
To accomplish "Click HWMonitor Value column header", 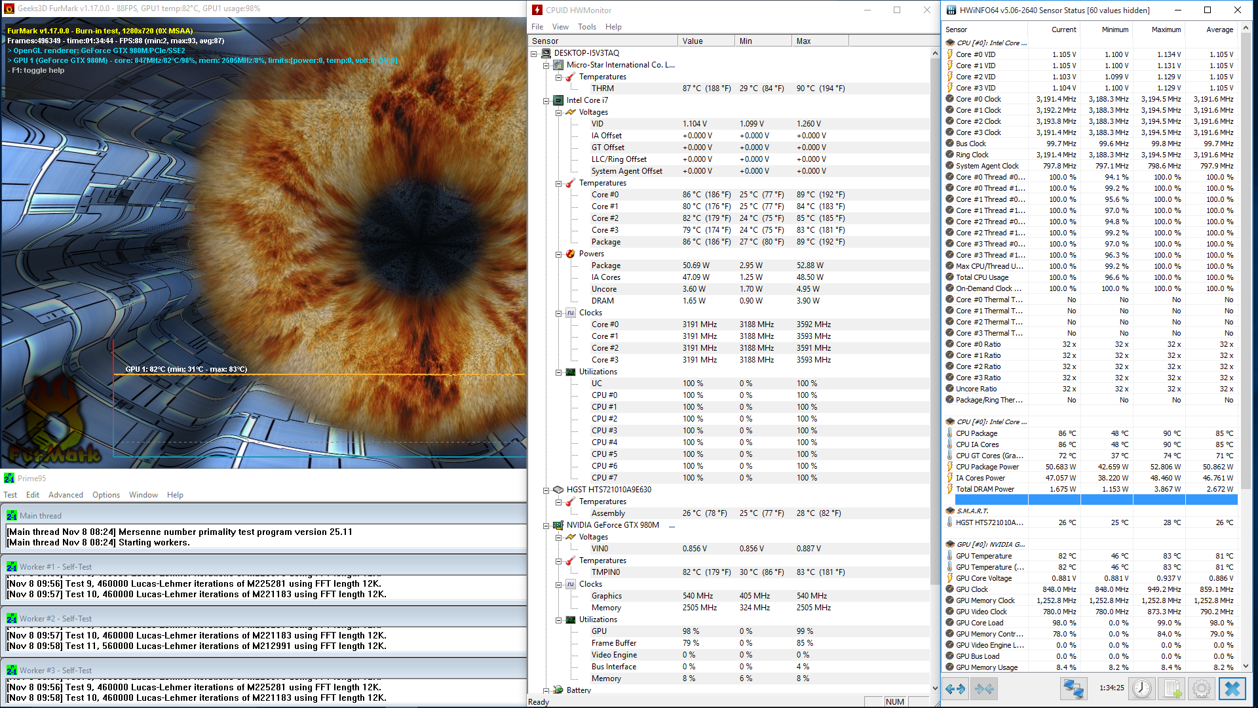I will (x=706, y=41).
